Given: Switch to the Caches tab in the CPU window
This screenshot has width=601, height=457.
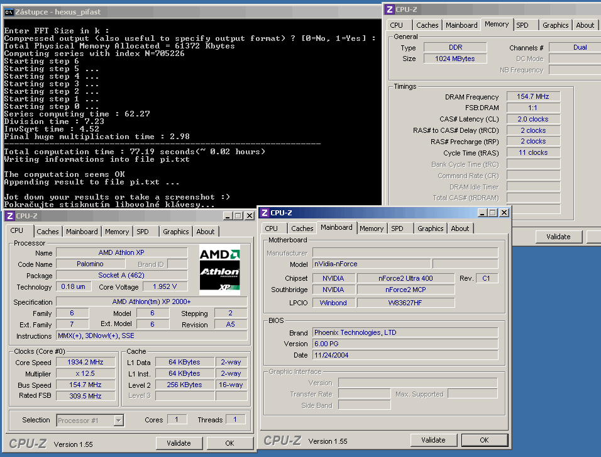Looking at the screenshot, I should point(48,232).
